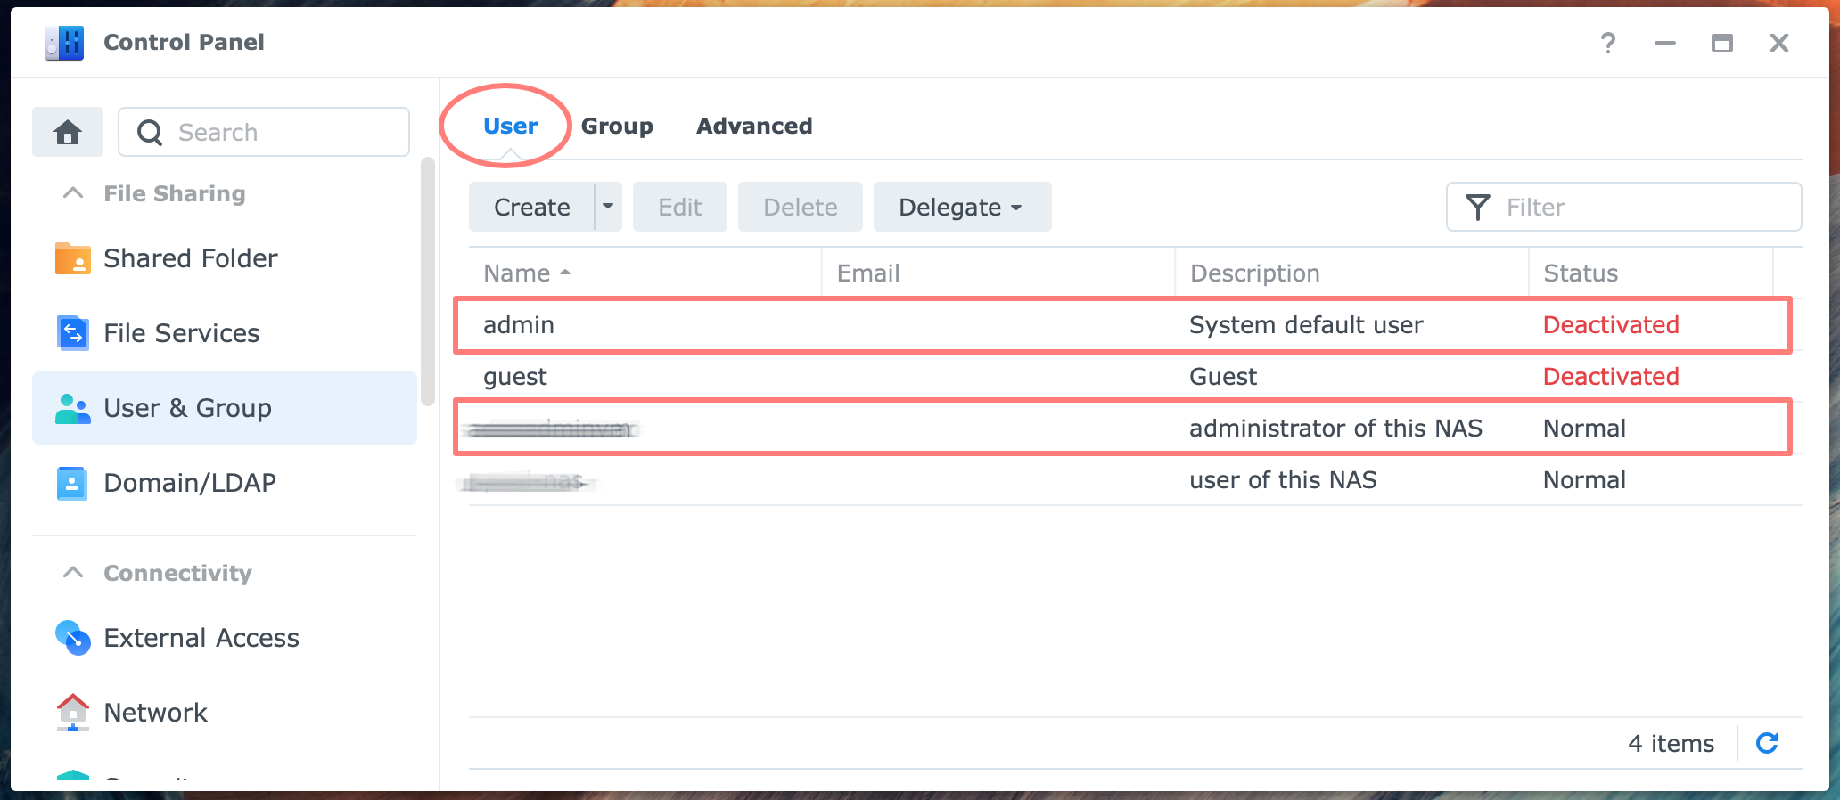Click 'user of this NAS' description
This screenshot has height=800, width=1840.
pos(1283,480)
